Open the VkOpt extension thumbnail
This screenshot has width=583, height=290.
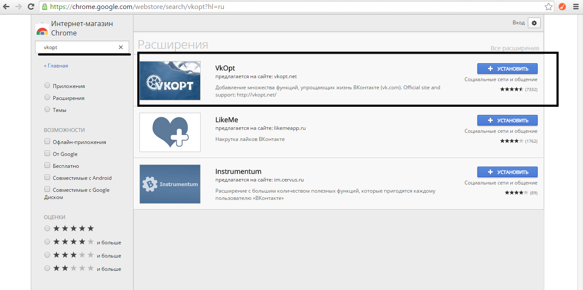[x=170, y=80]
